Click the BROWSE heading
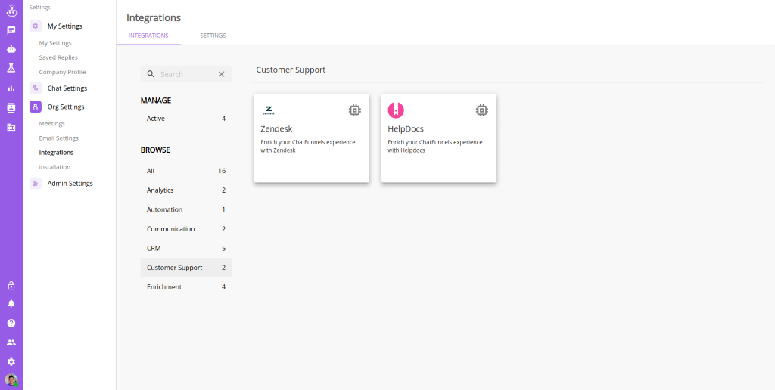775x390 pixels. pyautogui.click(x=155, y=150)
